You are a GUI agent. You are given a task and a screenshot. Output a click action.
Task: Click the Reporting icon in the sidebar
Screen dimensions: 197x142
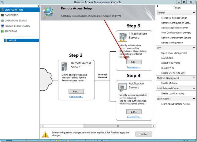click(x=2, y=31)
